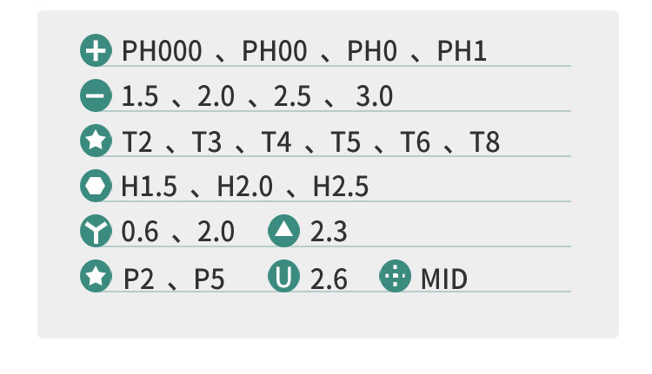This screenshot has width=652, height=374.
Task: Click the H2.5 hex size
Action: pos(341,187)
